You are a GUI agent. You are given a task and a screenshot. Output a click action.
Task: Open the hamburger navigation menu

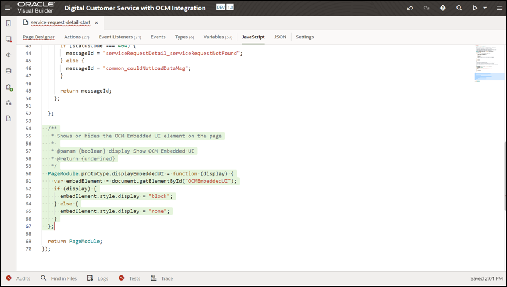8,8
